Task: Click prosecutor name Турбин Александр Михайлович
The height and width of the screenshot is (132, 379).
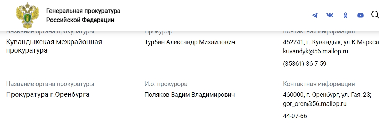Action: coord(190,42)
